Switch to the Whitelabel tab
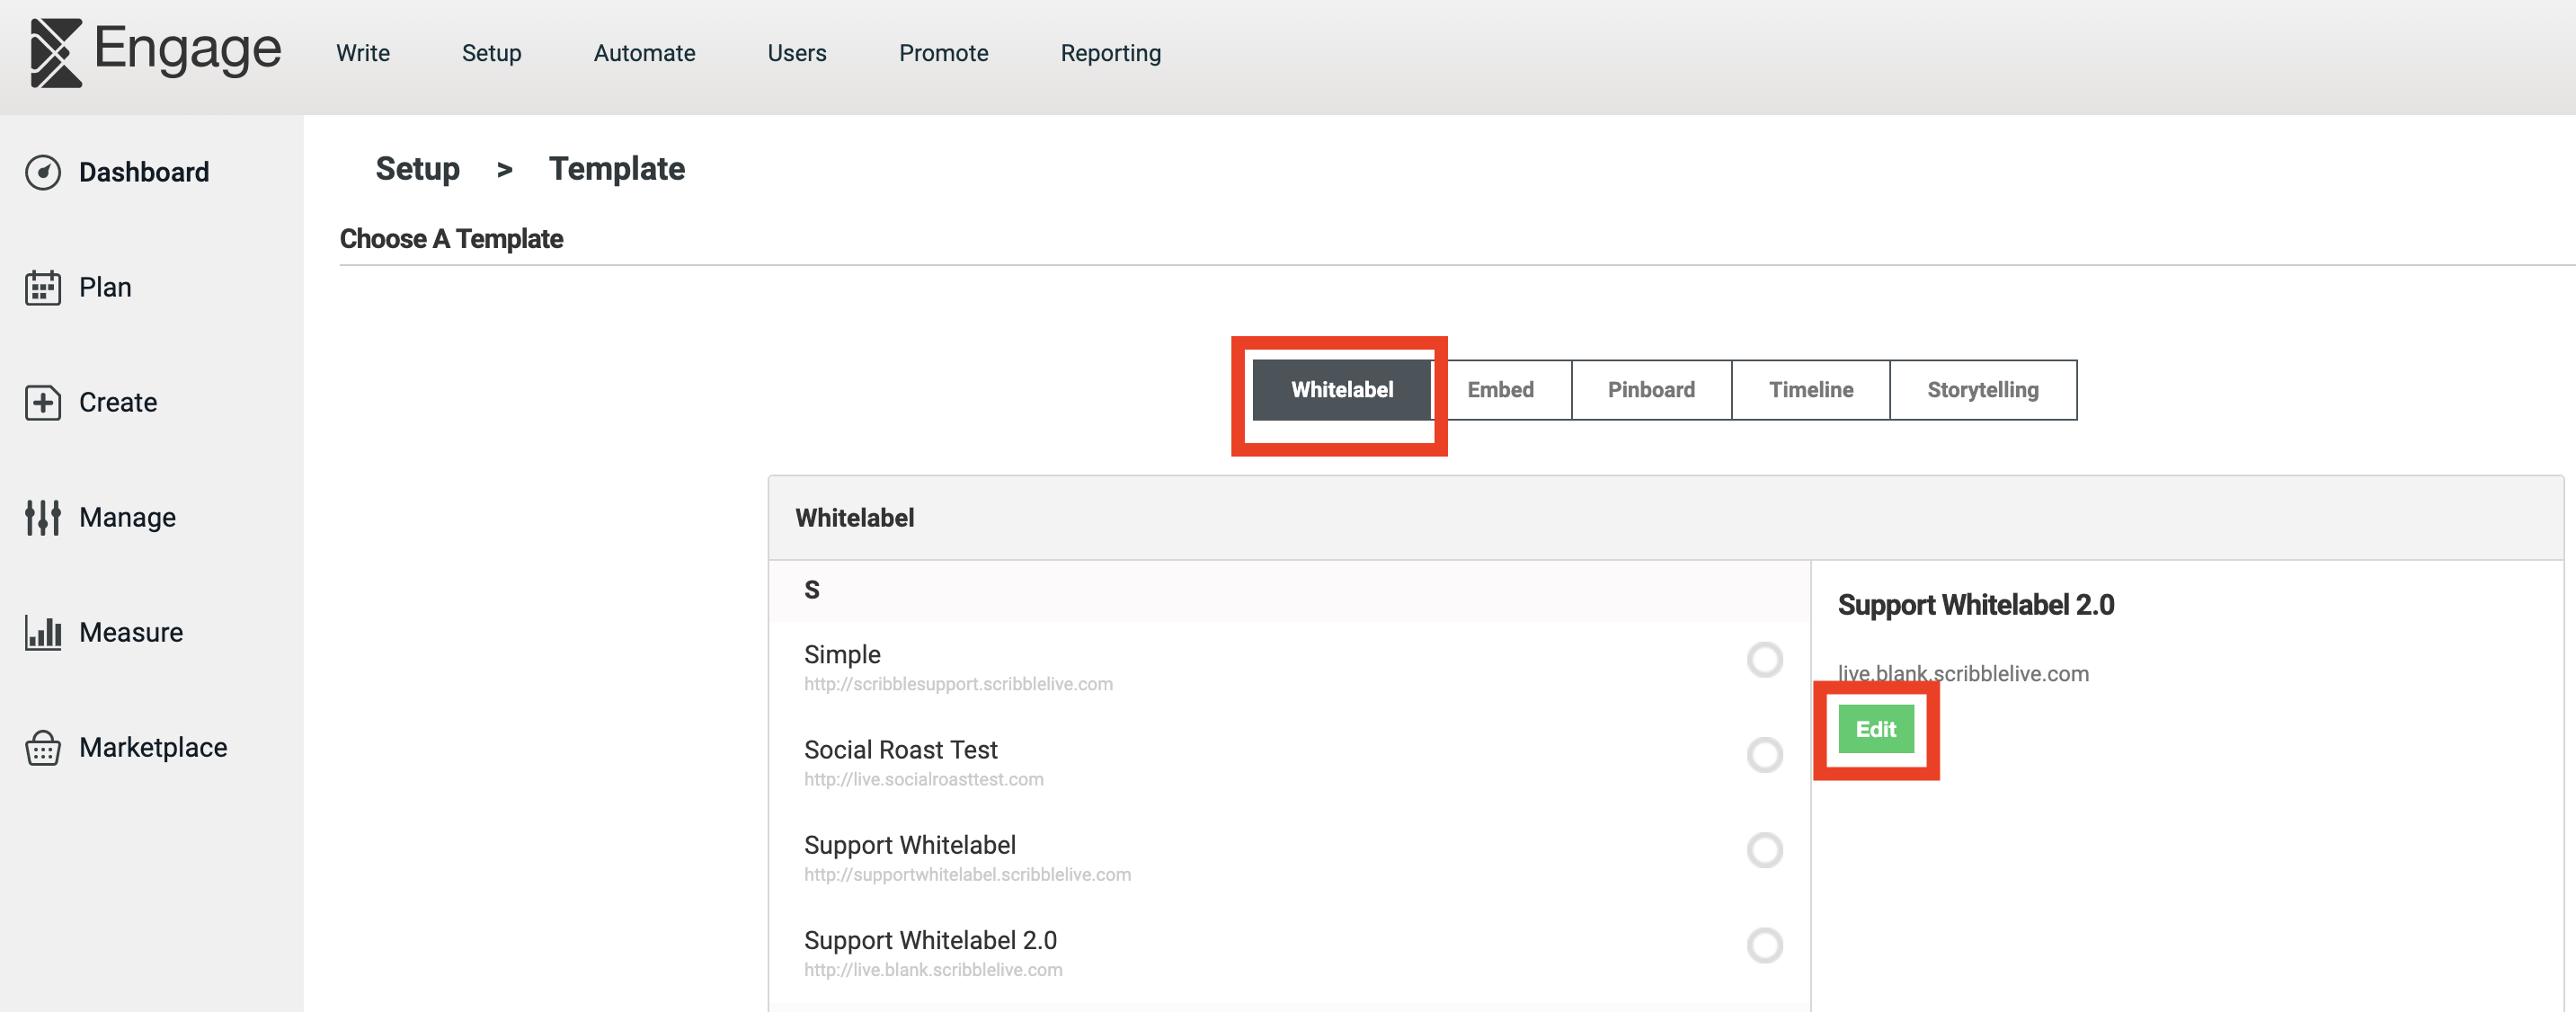This screenshot has height=1012, width=2576. point(1341,390)
